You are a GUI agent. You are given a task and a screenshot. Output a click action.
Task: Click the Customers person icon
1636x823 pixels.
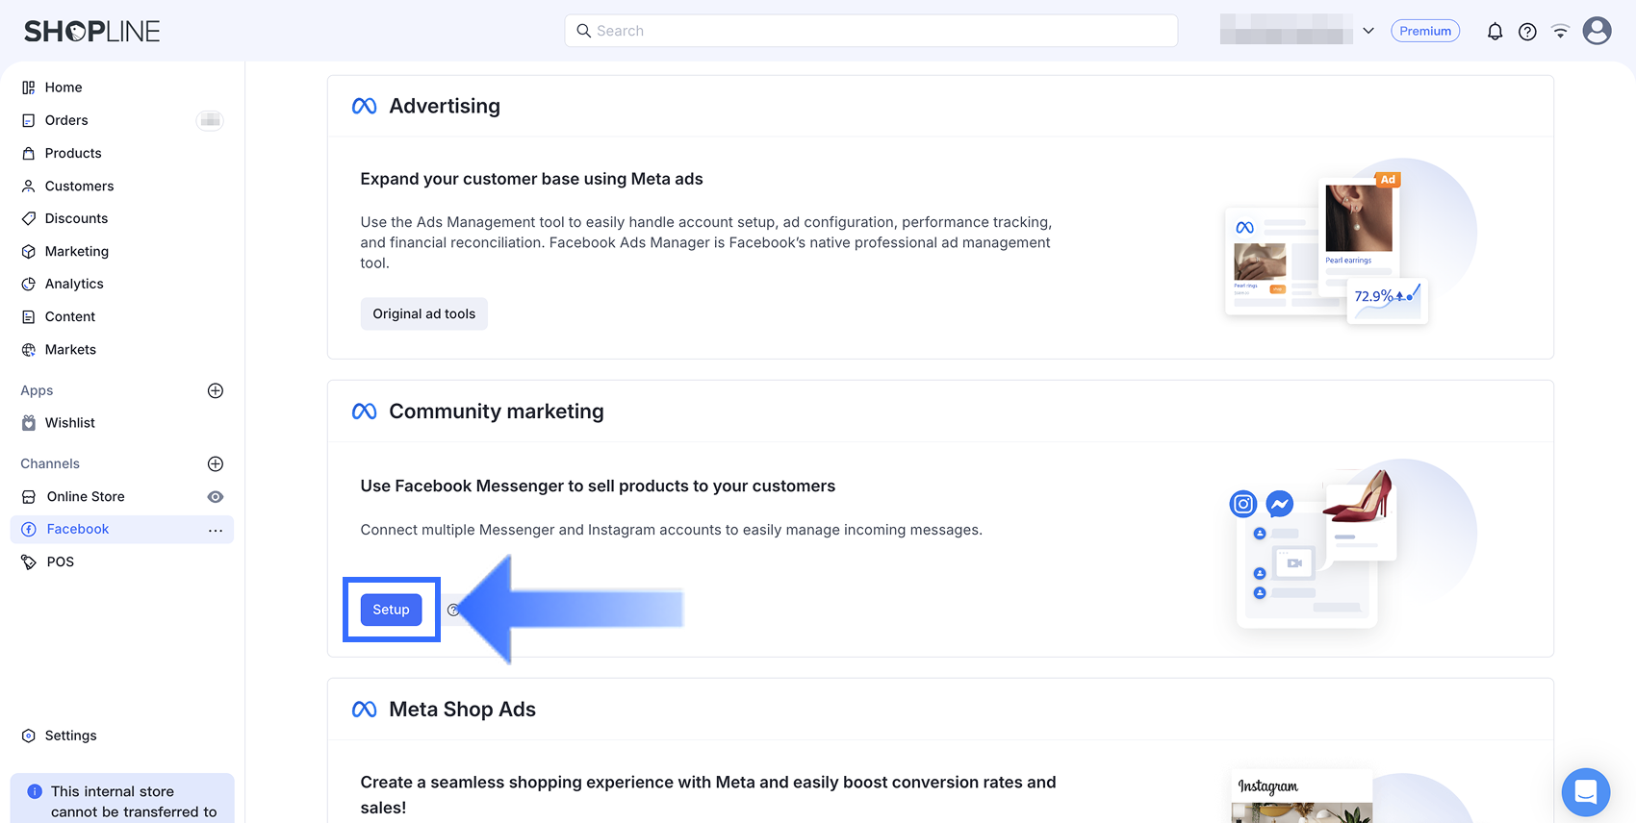click(29, 186)
